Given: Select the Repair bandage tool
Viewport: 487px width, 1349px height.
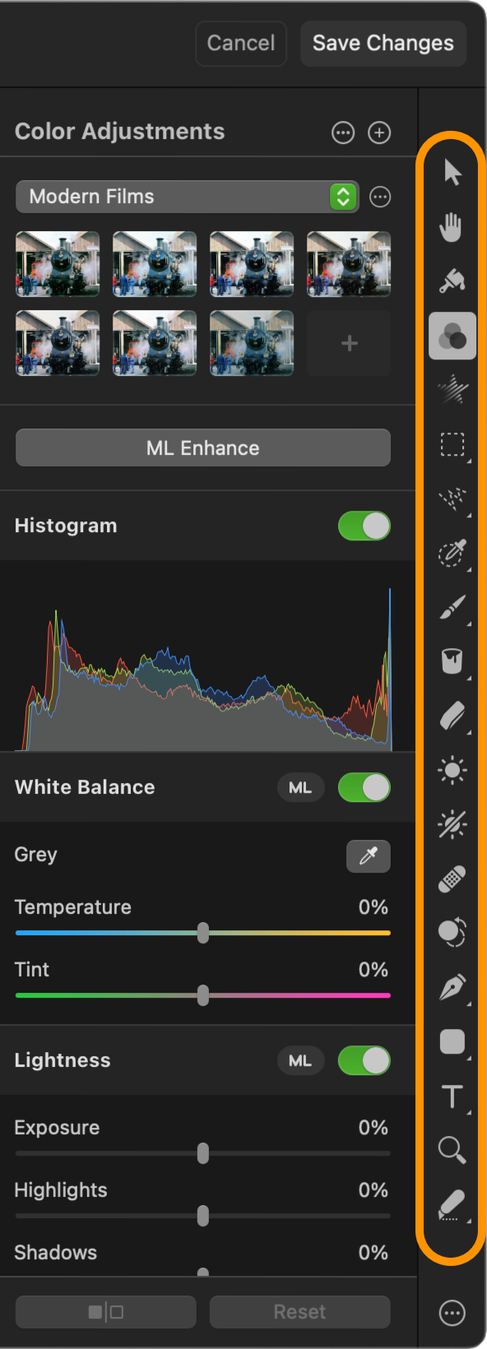Looking at the screenshot, I should [452, 878].
